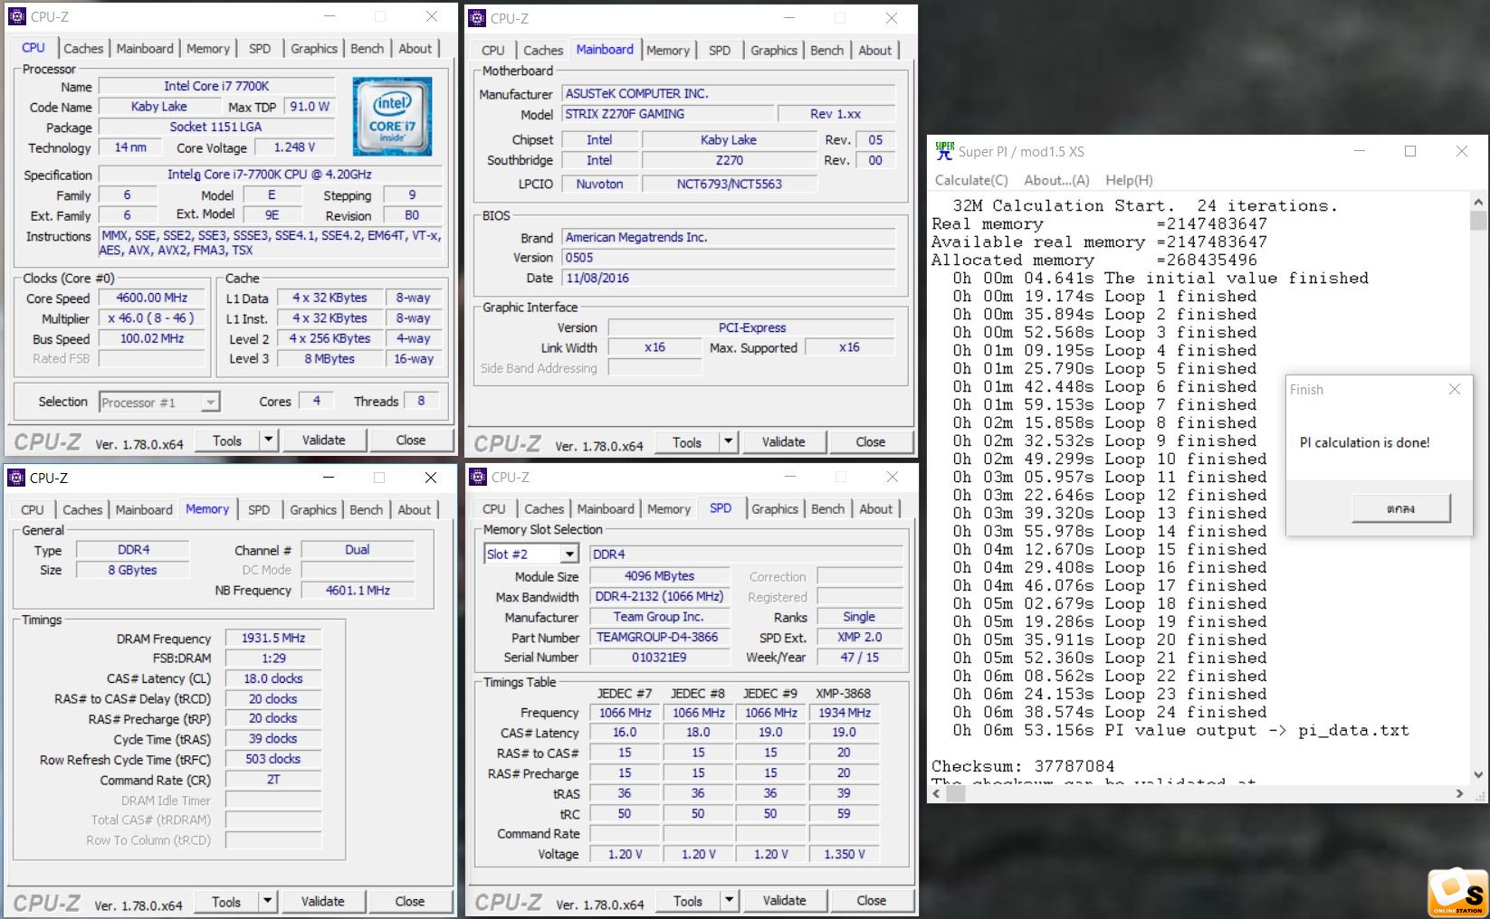Click Super PI horizontal scrollbar left arrow
Viewport: 1490px width, 919px height.
[937, 794]
